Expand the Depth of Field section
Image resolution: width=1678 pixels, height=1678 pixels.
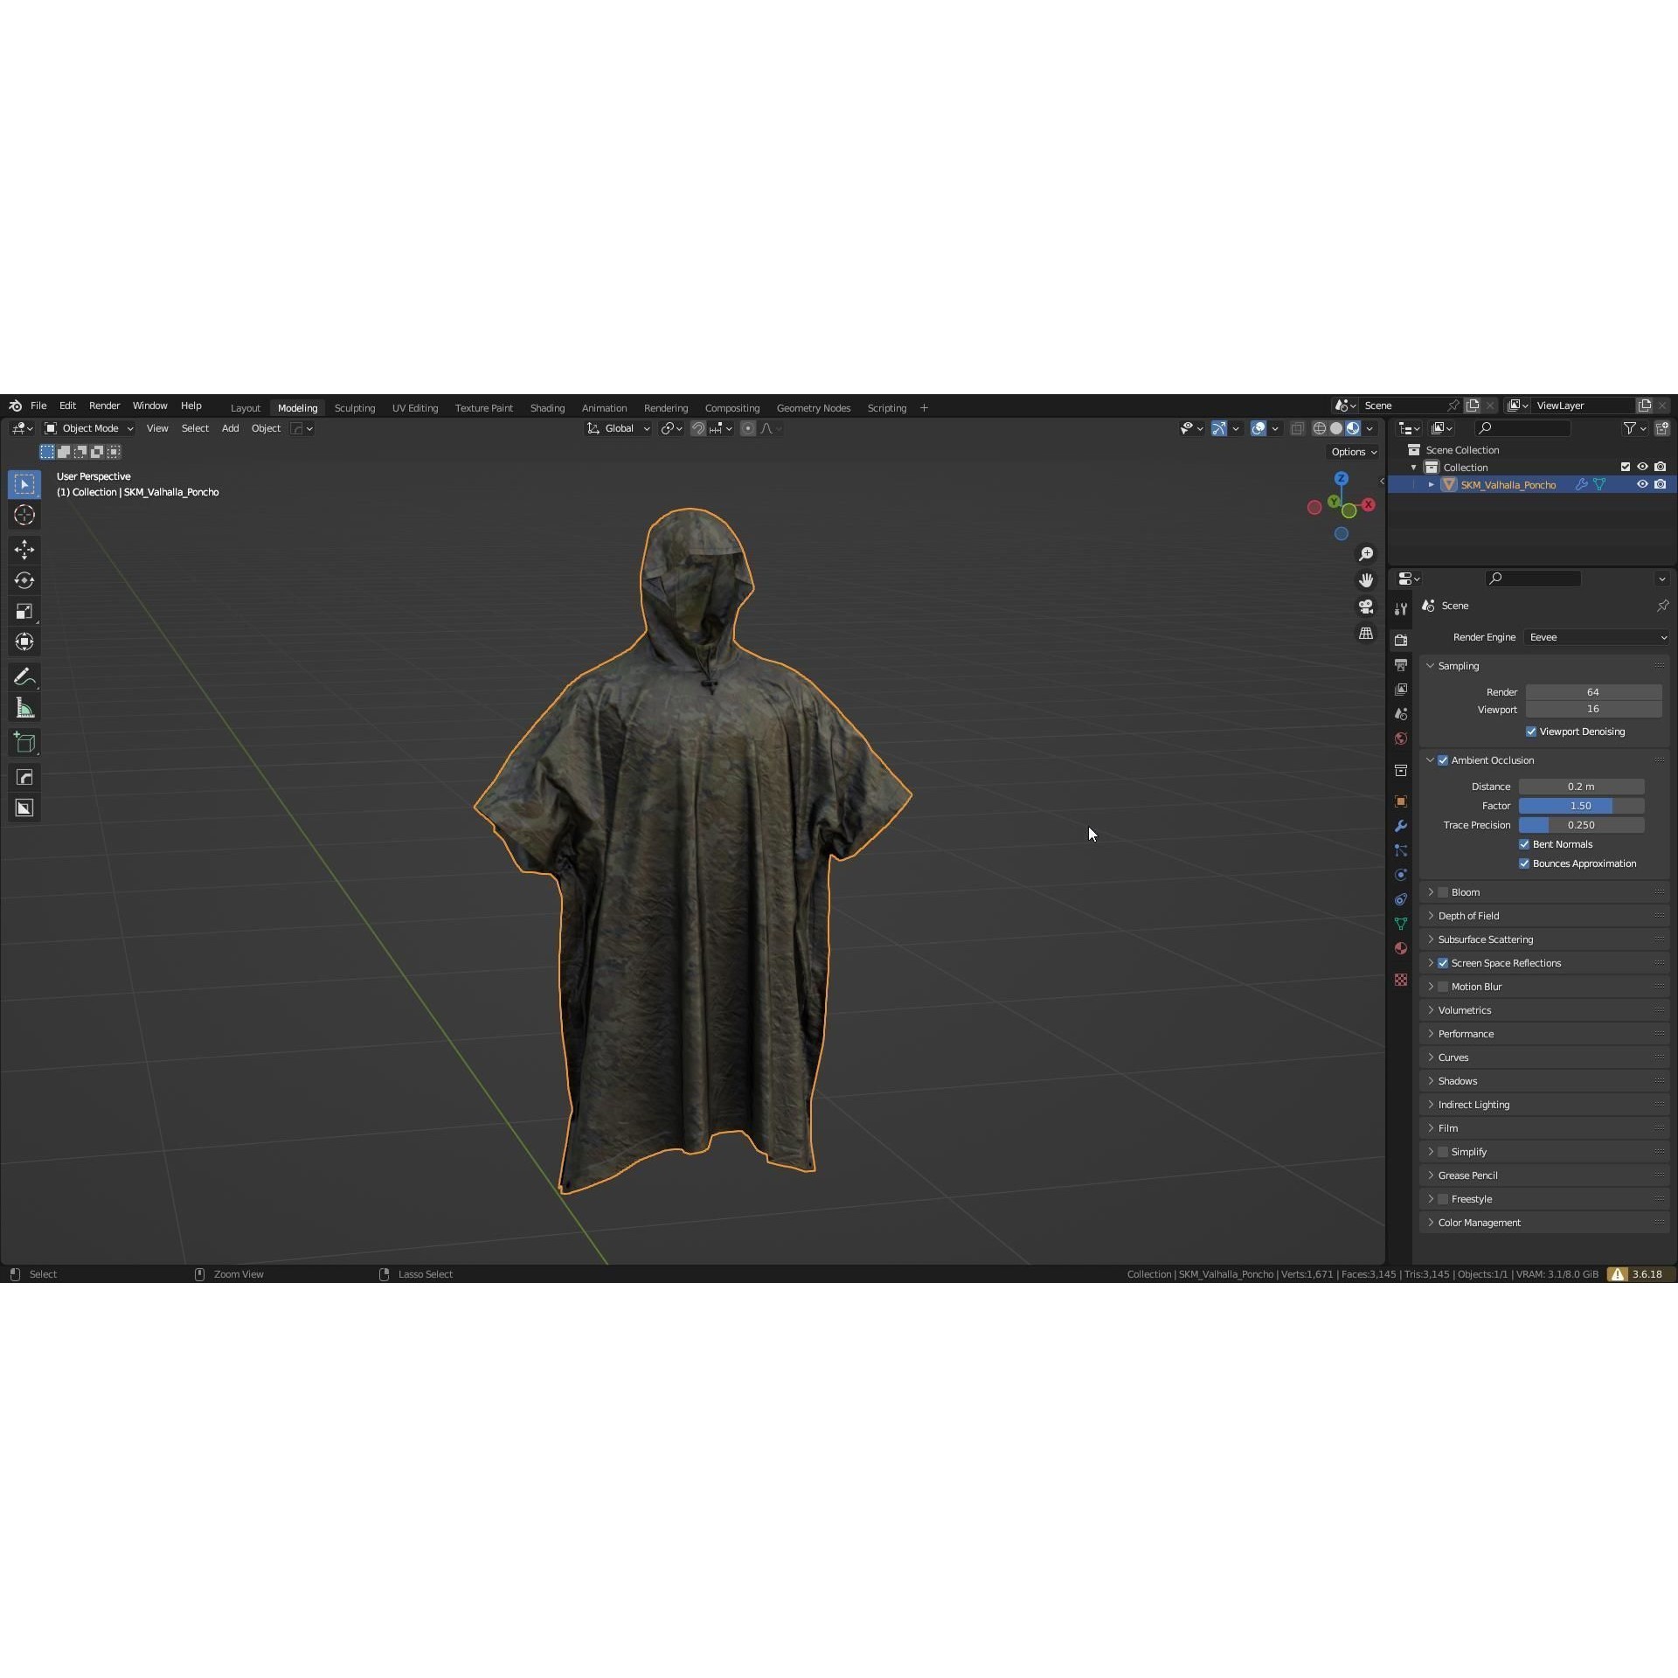(1468, 915)
